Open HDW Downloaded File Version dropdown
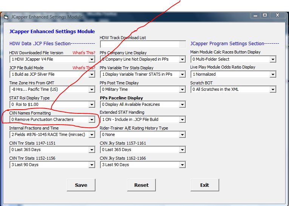 92,59
